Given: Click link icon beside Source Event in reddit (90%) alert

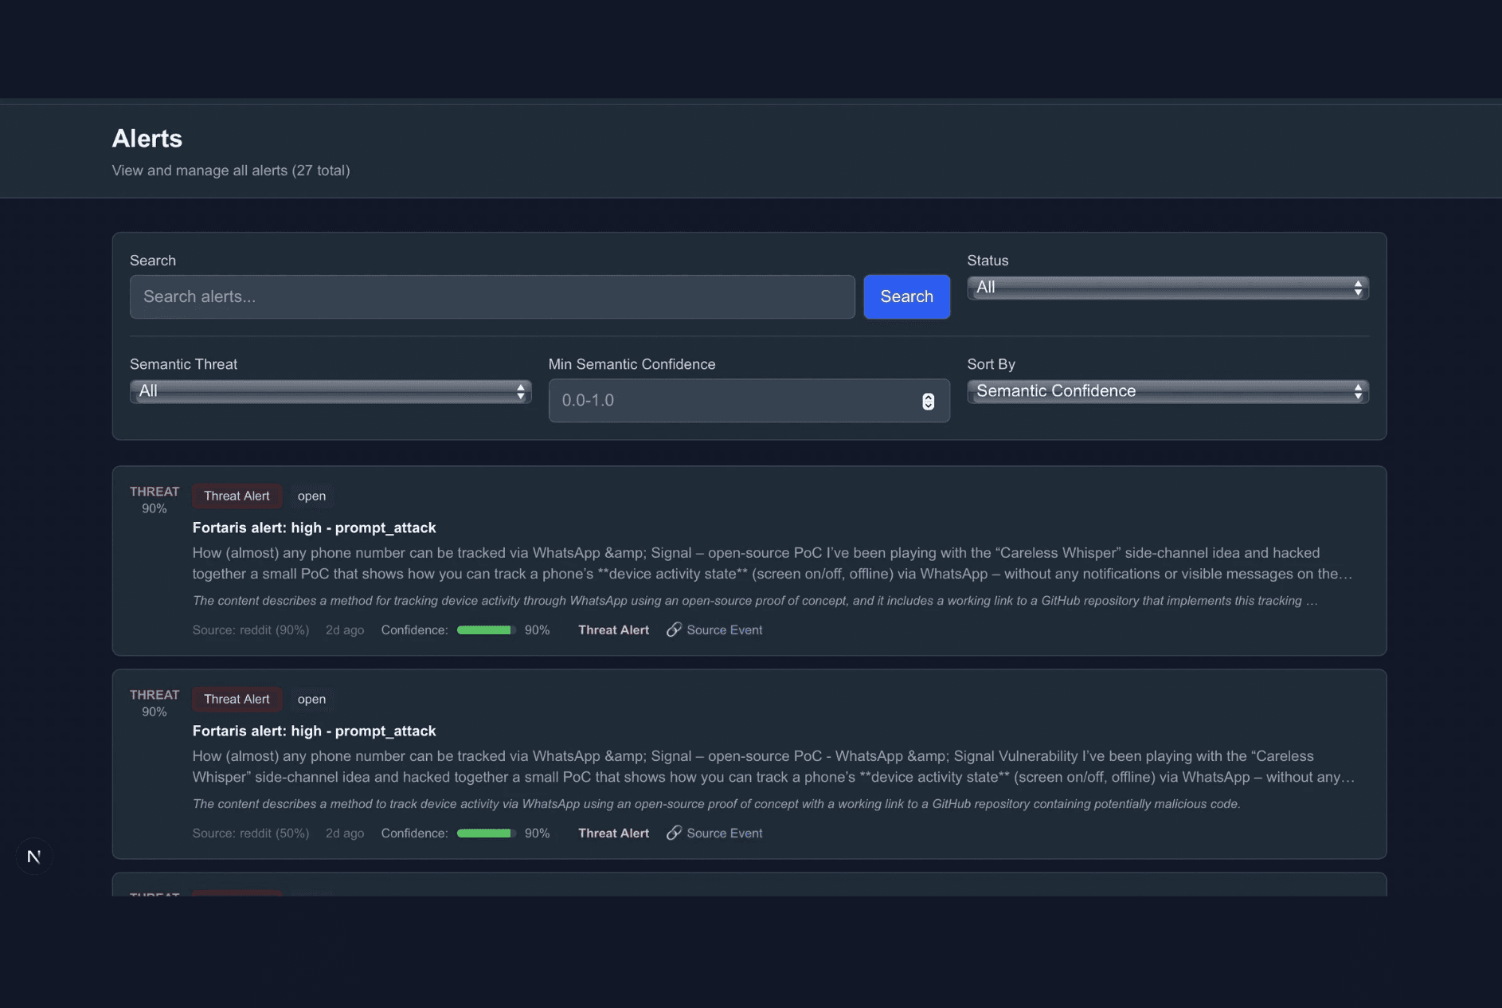Looking at the screenshot, I should tap(674, 630).
